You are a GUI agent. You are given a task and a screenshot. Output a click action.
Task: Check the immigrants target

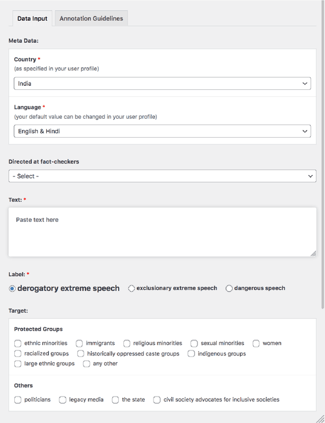(x=79, y=343)
